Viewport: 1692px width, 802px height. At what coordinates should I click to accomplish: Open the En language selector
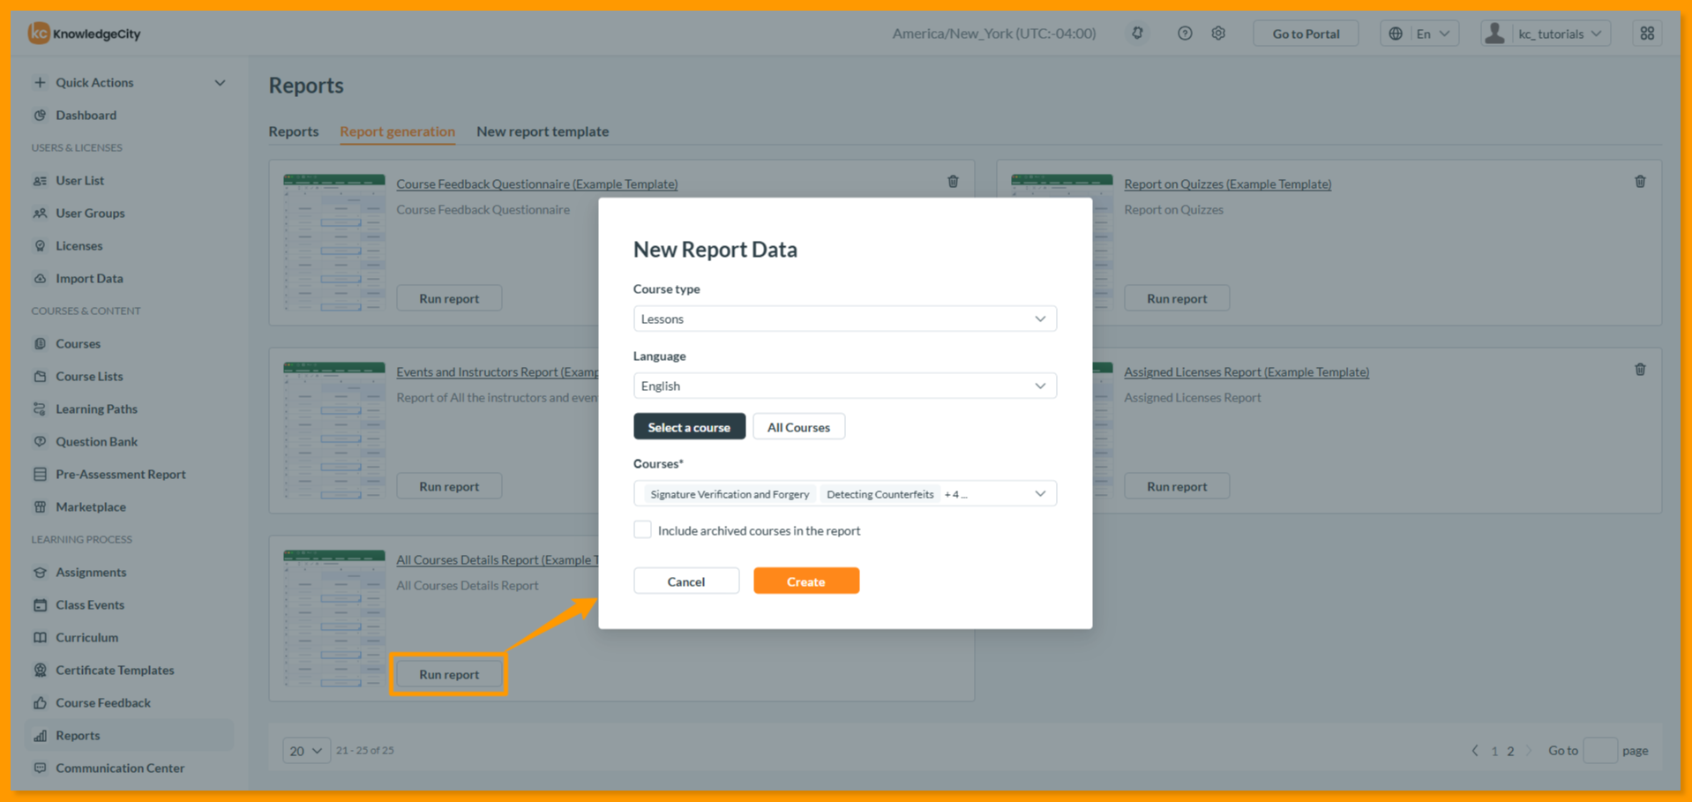click(1419, 34)
